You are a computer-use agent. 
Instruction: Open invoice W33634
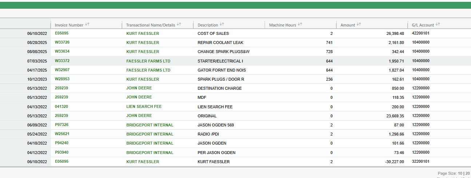pos(62,52)
